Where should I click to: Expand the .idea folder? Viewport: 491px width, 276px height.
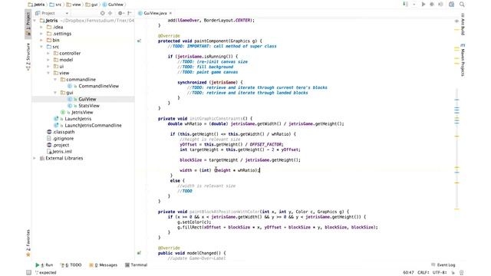coord(41,27)
